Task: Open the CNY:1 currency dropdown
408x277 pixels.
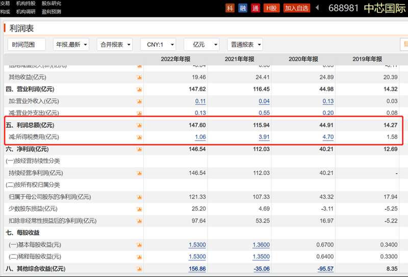Action: [158, 44]
